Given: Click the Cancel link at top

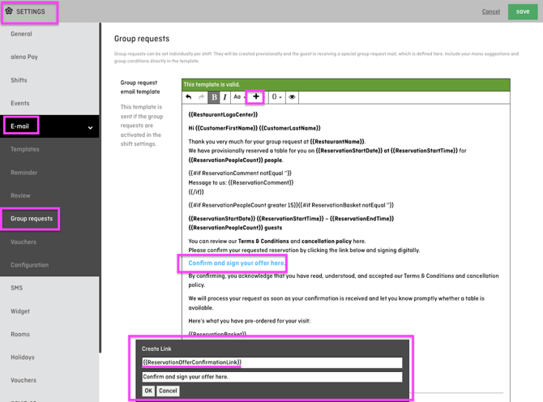Looking at the screenshot, I should click(491, 11).
